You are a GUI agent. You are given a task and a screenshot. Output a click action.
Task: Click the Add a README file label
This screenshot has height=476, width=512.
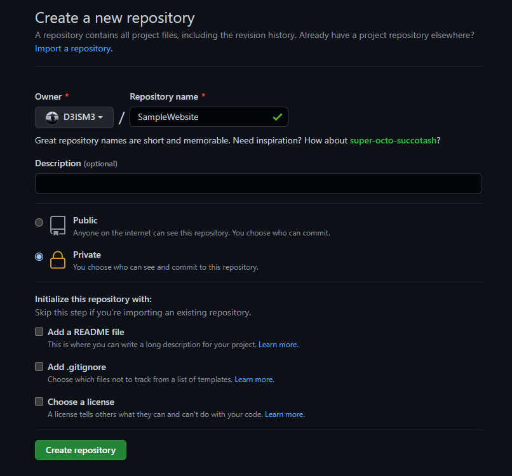tap(86, 332)
